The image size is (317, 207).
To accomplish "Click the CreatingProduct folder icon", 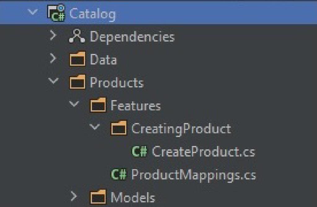I will point(119,129).
